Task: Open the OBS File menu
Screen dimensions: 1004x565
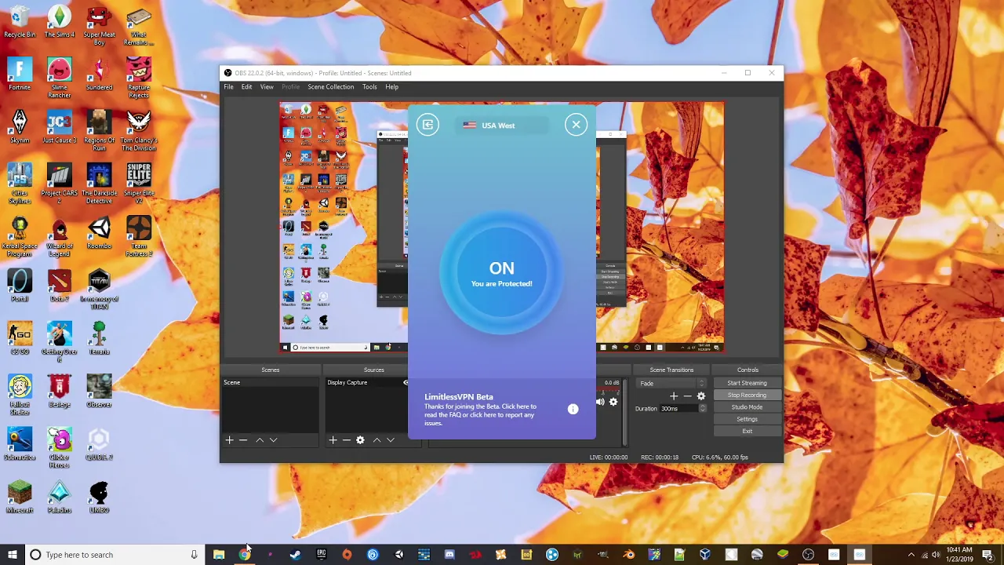Action: click(x=228, y=87)
